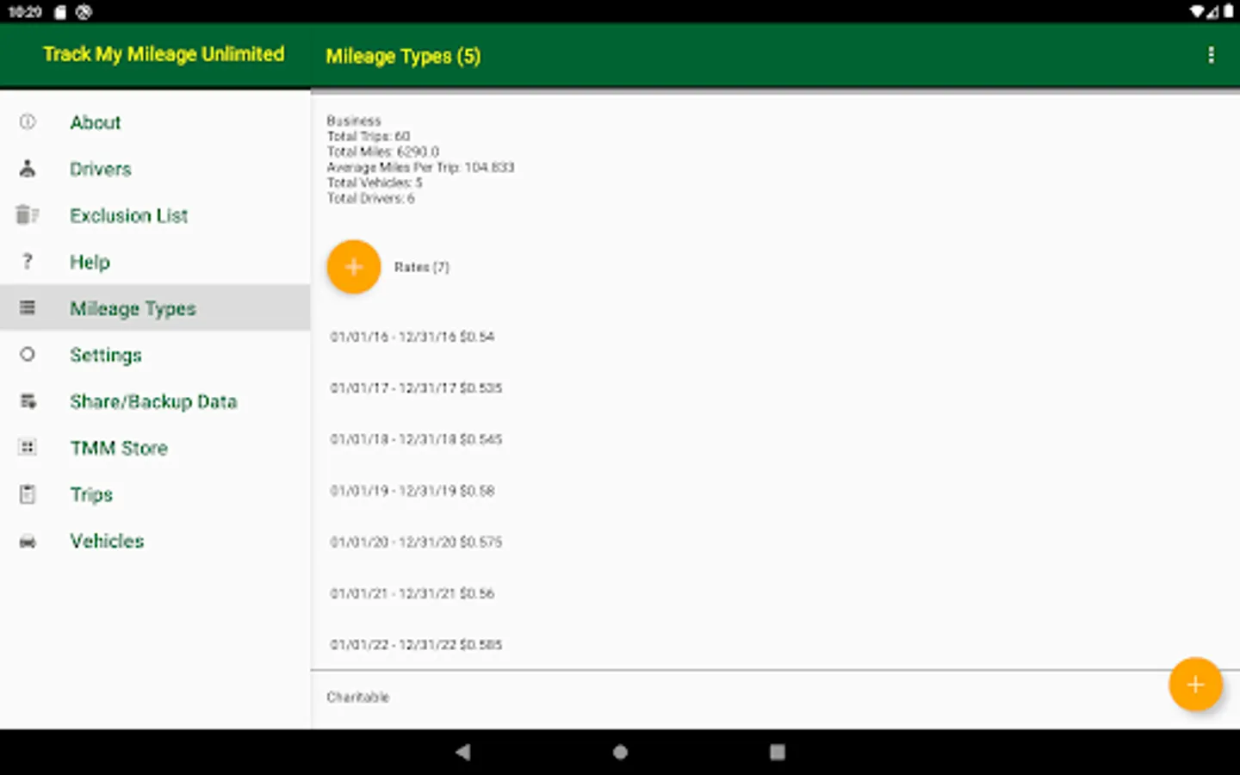Tap the Total Miles: 6290.0 line
The height and width of the screenshot is (775, 1240).
tap(383, 152)
